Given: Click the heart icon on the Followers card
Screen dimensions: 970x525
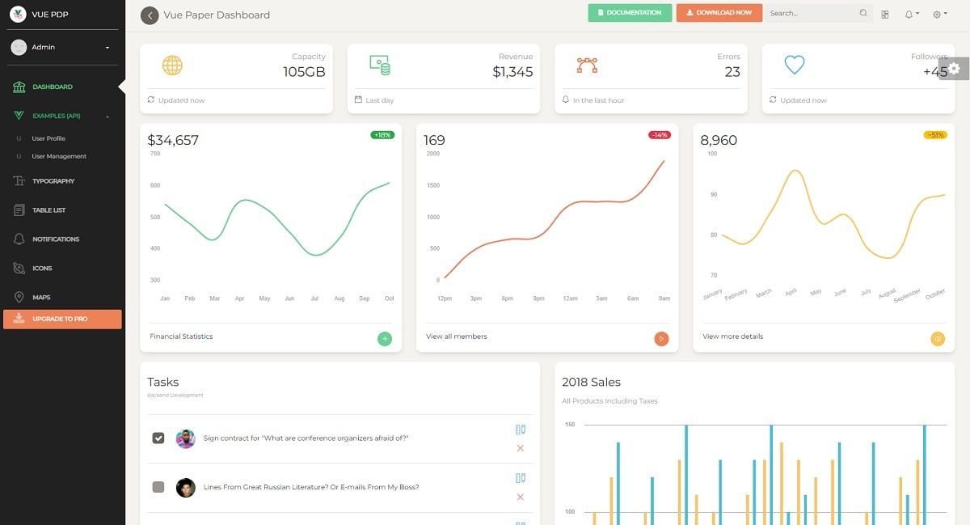Looking at the screenshot, I should tap(794, 65).
